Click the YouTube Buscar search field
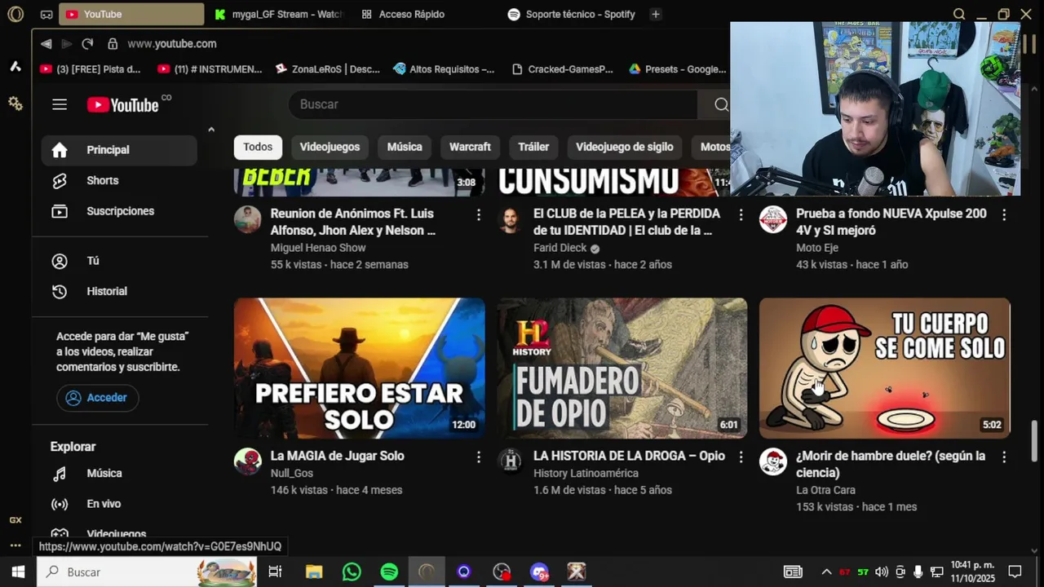The height and width of the screenshot is (587, 1044). coord(493,104)
